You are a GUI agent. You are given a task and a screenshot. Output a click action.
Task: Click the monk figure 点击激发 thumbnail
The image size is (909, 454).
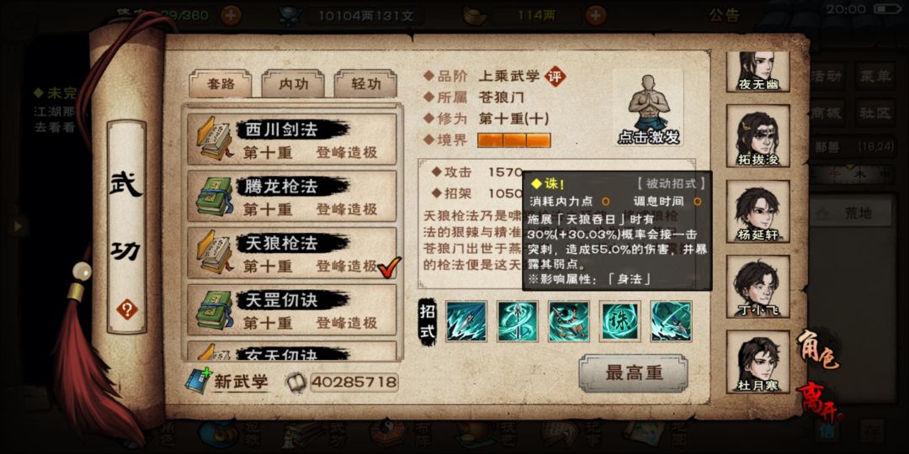click(648, 108)
